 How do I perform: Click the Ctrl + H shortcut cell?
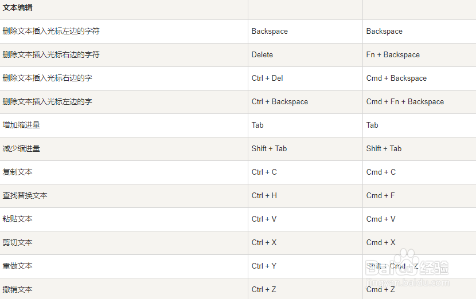pyautogui.click(x=264, y=196)
